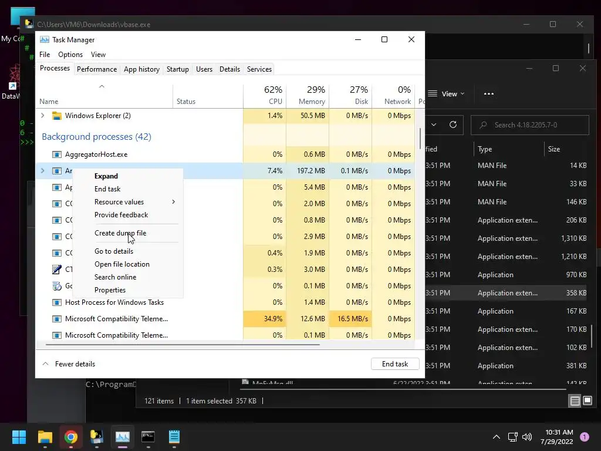601x451 pixels.
Task: Click the volume speaker tray icon
Action: 528,437
